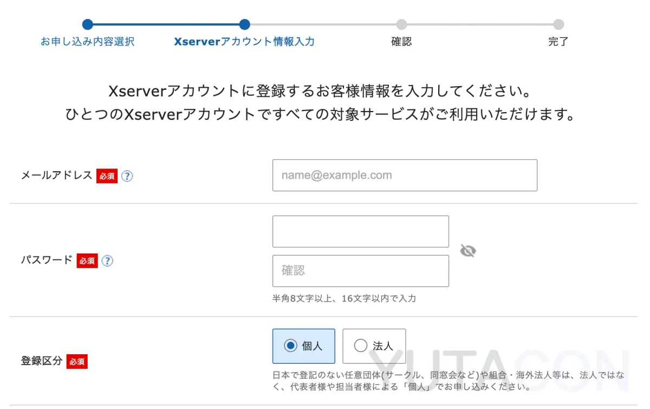Click the first progress dot above お申し込み内容選択
Viewport: 650px width, 409px height.
click(x=88, y=24)
